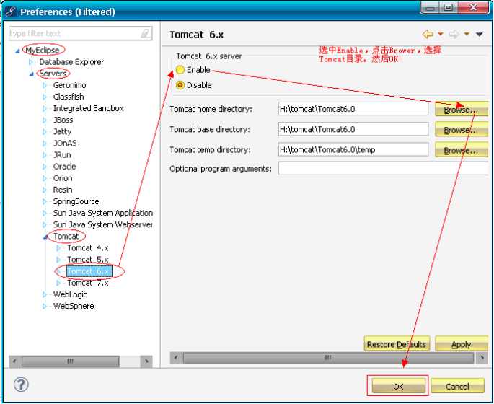Select Tomcat 5.x tree item

click(87, 260)
